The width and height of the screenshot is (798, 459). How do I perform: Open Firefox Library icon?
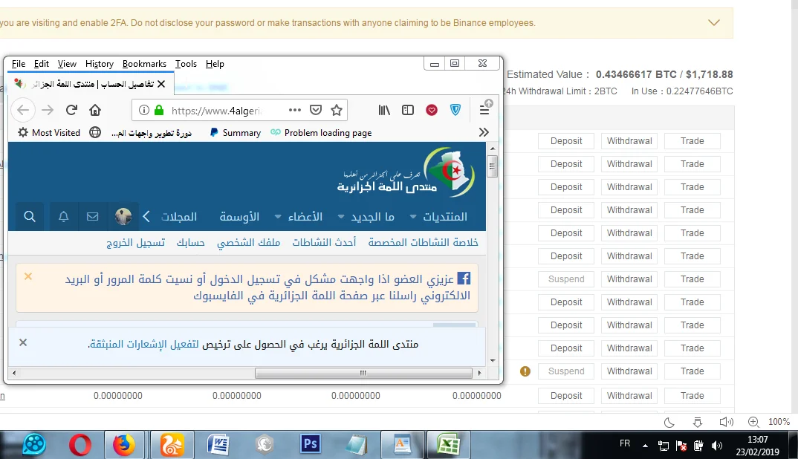click(384, 110)
